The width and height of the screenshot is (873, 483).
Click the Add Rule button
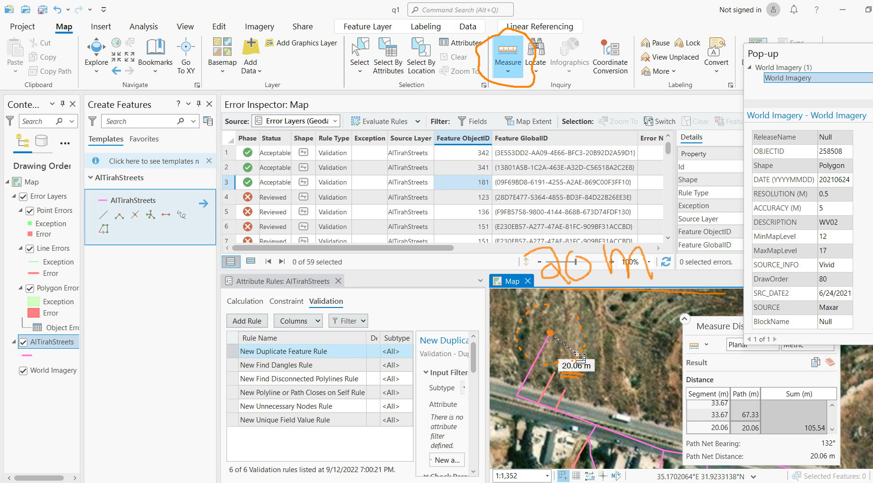click(x=247, y=321)
